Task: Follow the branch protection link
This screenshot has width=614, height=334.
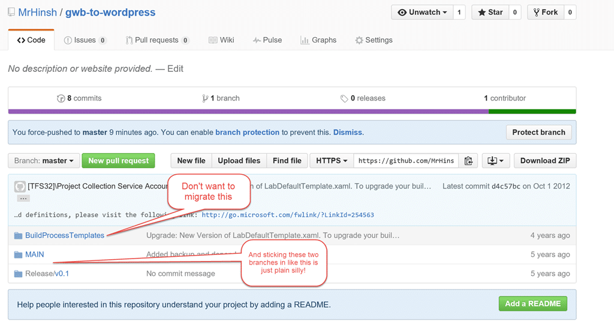Action: 248,132
